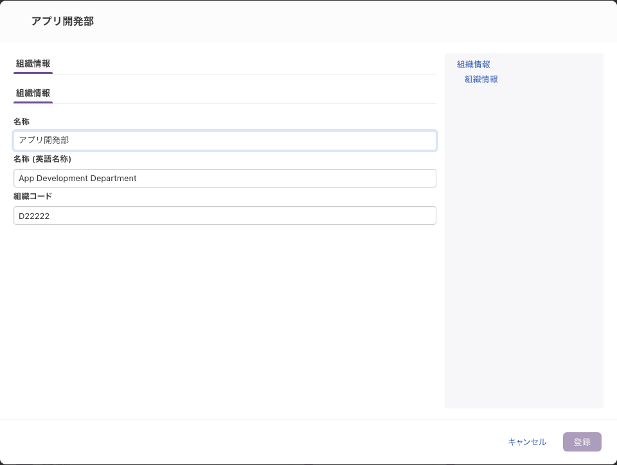Open the top-level 組織情報 link in side navigation
This screenshot has width=617, height=465.
pyautogui.click(x=474, y=64)
